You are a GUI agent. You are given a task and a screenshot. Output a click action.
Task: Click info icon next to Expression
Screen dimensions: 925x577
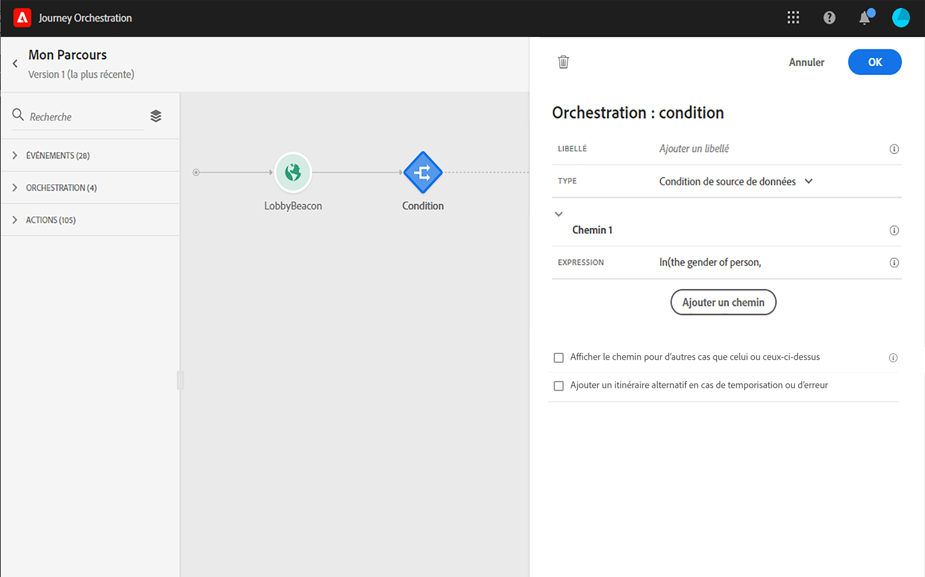[894, 263]
